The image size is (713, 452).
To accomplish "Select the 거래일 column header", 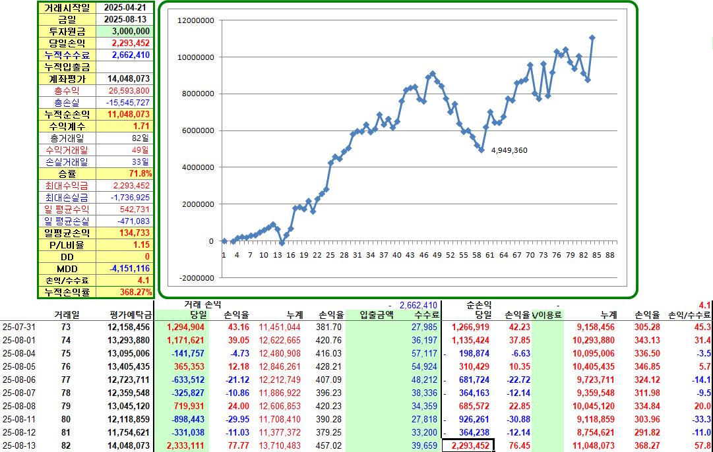I will point(67,314).
